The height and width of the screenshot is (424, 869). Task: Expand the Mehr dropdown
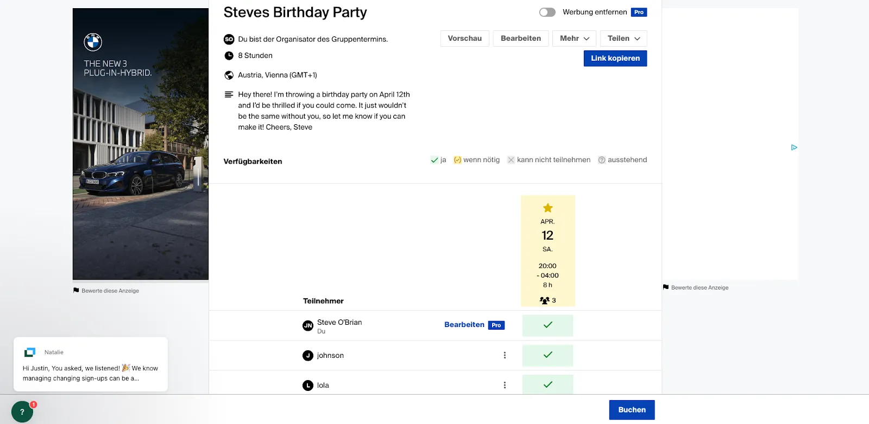[x=574, y=38]
